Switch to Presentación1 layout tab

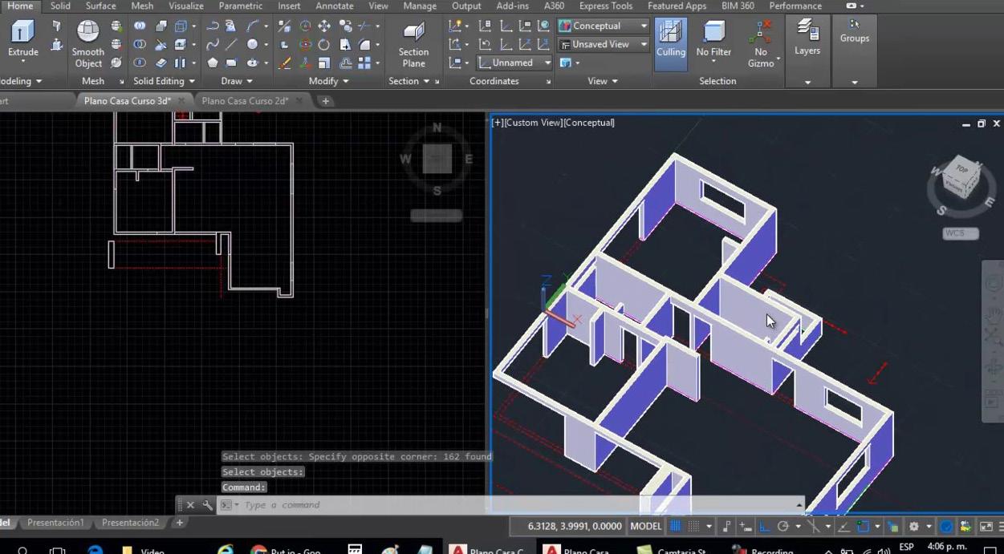click(55, 523)
